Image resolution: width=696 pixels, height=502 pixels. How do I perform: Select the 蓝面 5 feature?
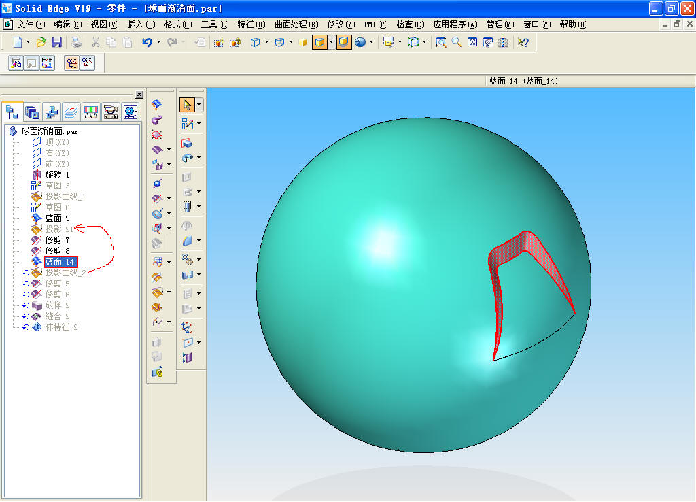[x=57, y=218]
